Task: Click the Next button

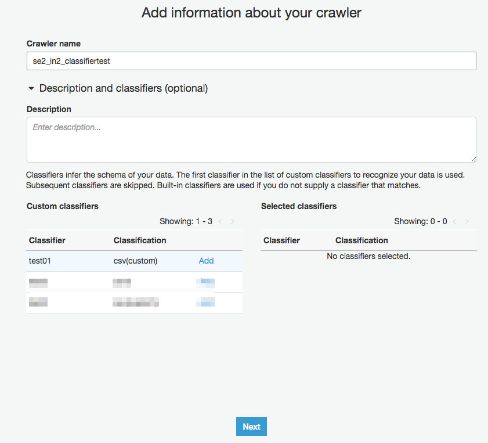Action: [251, 427]
